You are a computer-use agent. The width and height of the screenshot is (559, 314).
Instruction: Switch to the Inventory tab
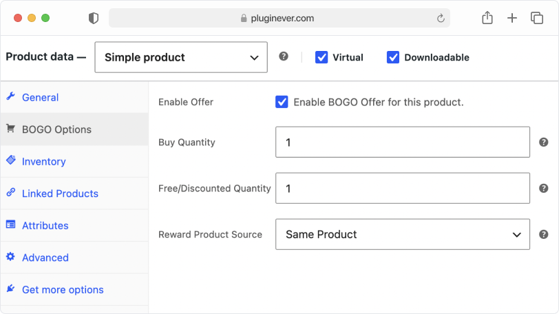click(x=74, y=161)
